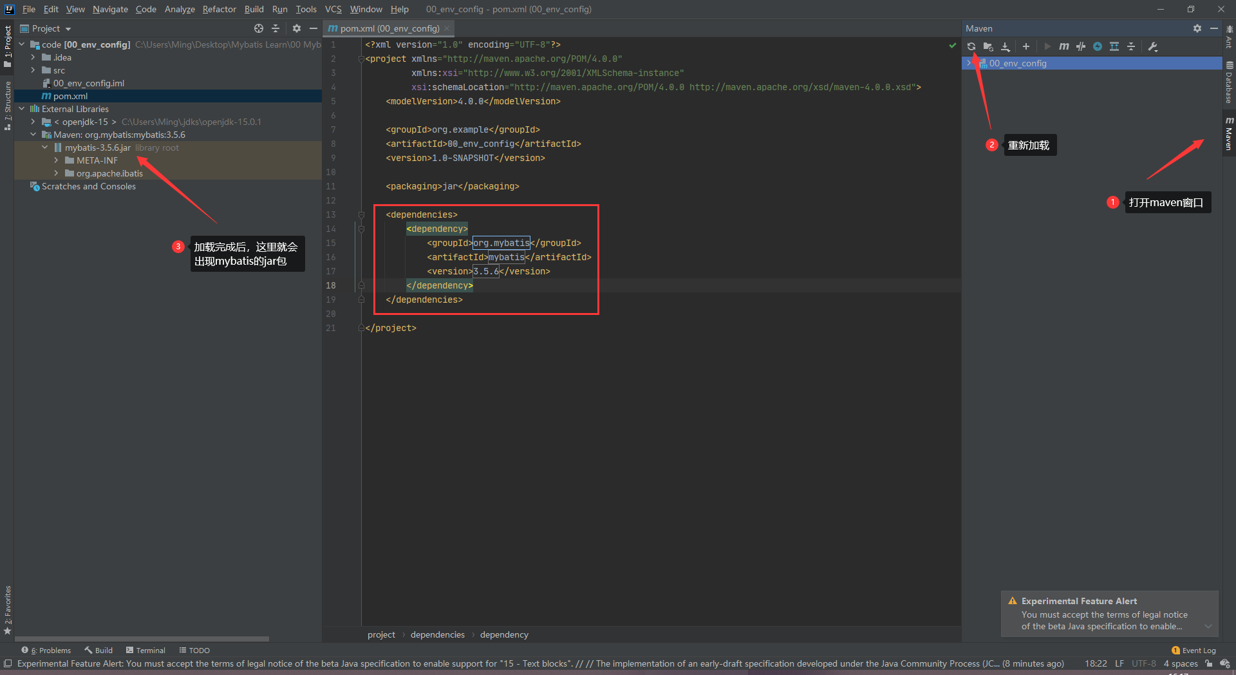Expand Experimental Feature Alert notification
1236x675 pixels.
click(x=1208, y=626)
